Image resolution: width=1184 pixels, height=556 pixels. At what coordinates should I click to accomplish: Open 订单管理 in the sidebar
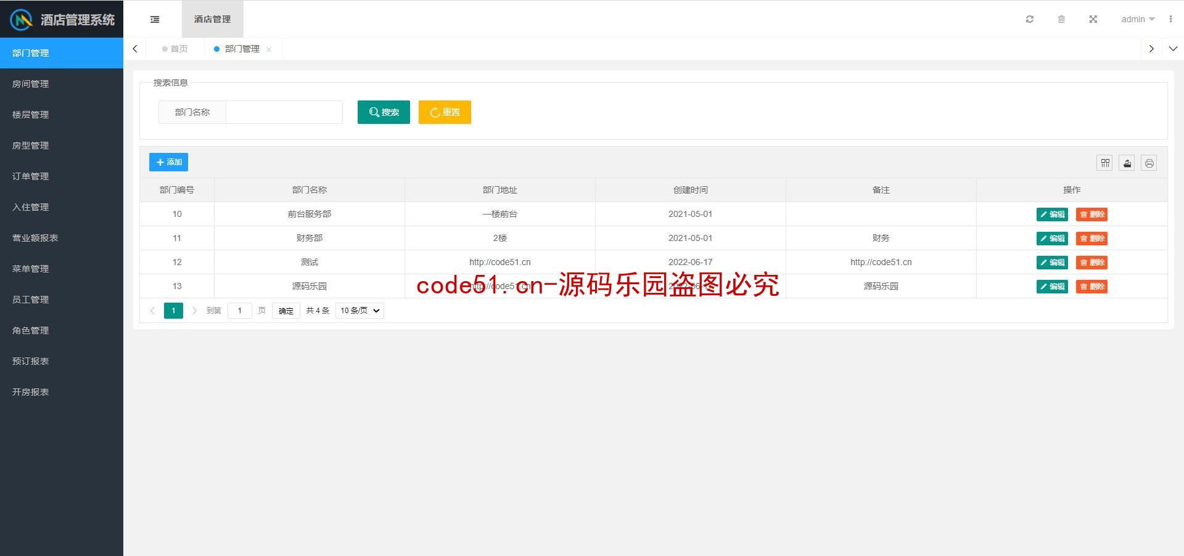click(x=62, y=176)
